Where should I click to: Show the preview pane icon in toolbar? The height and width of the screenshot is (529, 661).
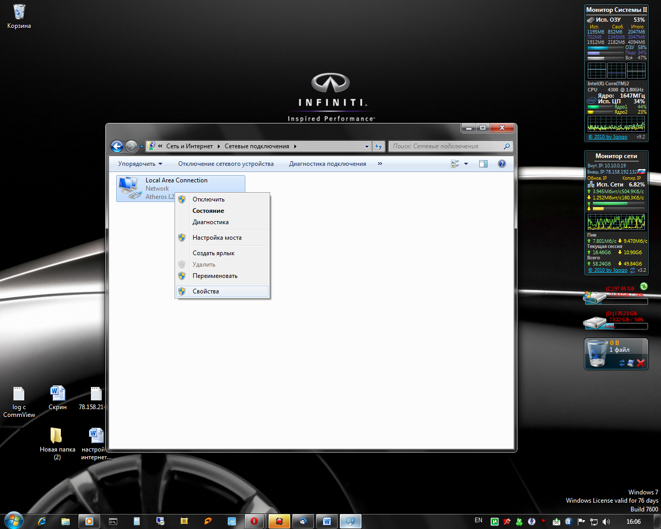(x=483, y=164)
